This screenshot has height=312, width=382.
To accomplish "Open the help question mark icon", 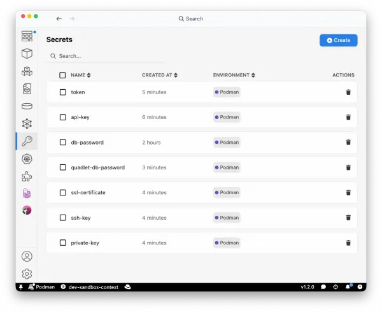I will 360,287.
